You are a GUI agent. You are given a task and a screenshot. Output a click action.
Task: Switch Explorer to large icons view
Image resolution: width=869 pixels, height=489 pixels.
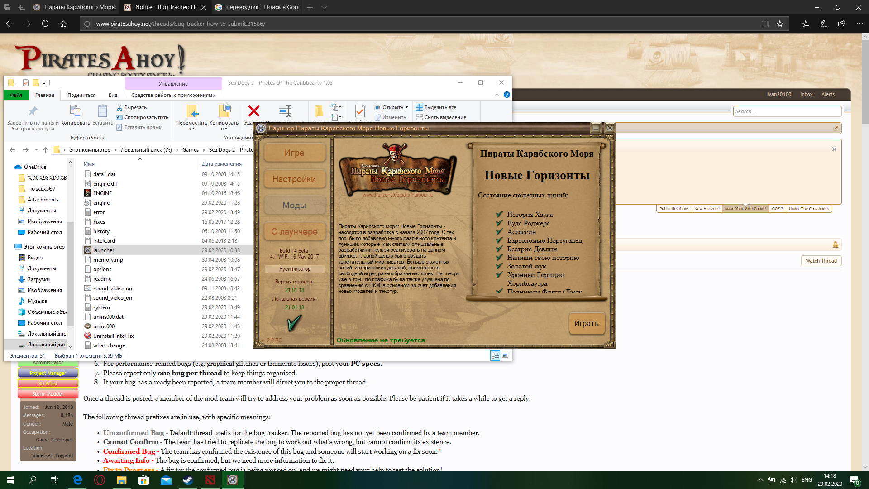(x=505, y=355)
